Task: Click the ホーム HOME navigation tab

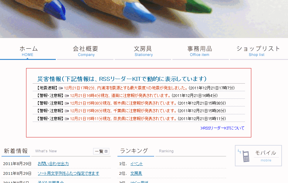Action: [x=29, y=51]
